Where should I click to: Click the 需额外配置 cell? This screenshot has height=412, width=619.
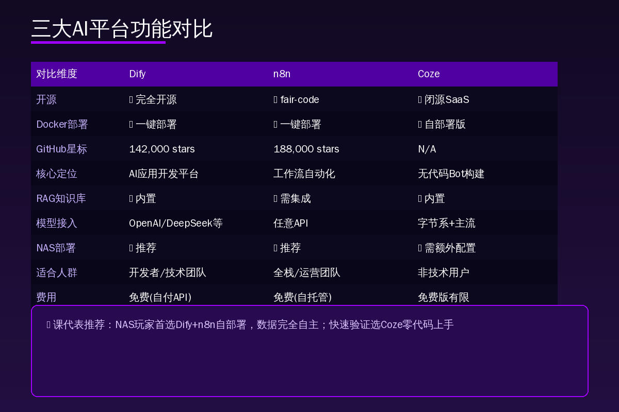(447, 248)
